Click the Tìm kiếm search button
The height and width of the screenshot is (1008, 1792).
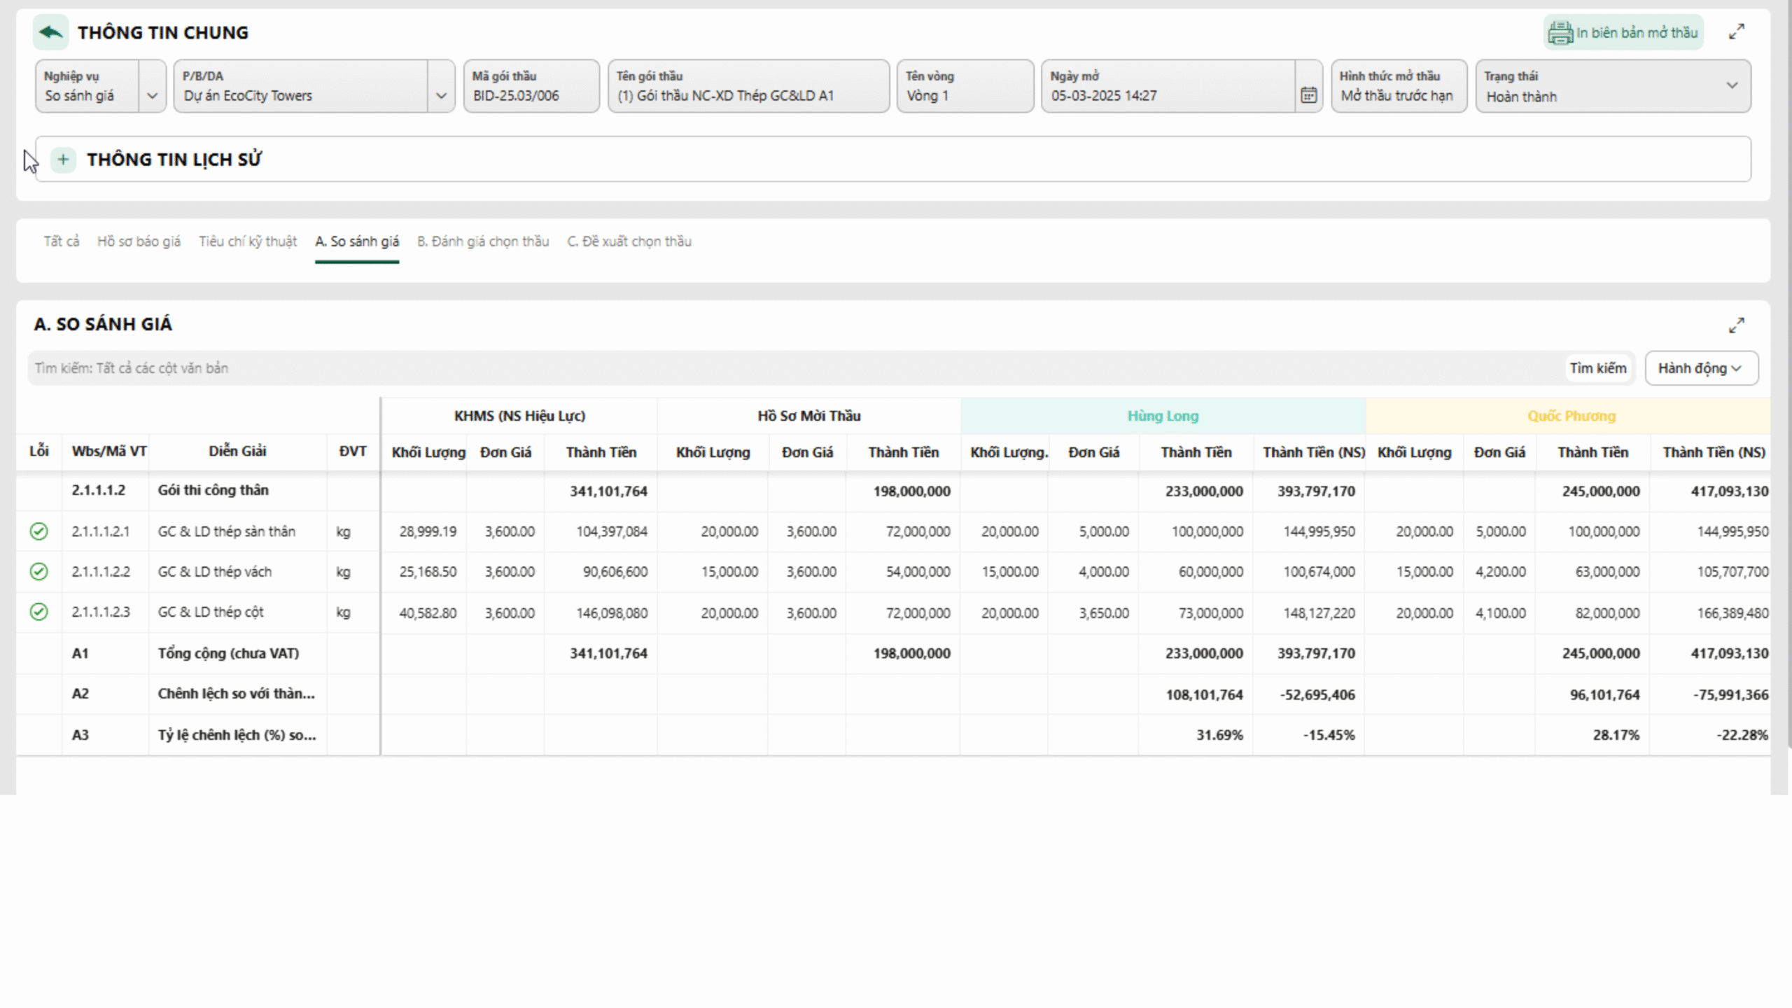[1597, 368]
